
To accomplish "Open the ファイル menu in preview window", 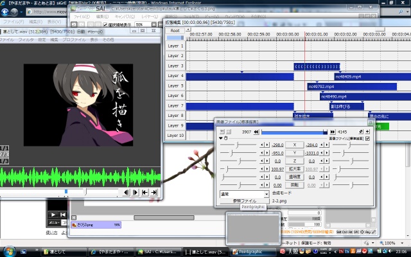I will [7, 40].
